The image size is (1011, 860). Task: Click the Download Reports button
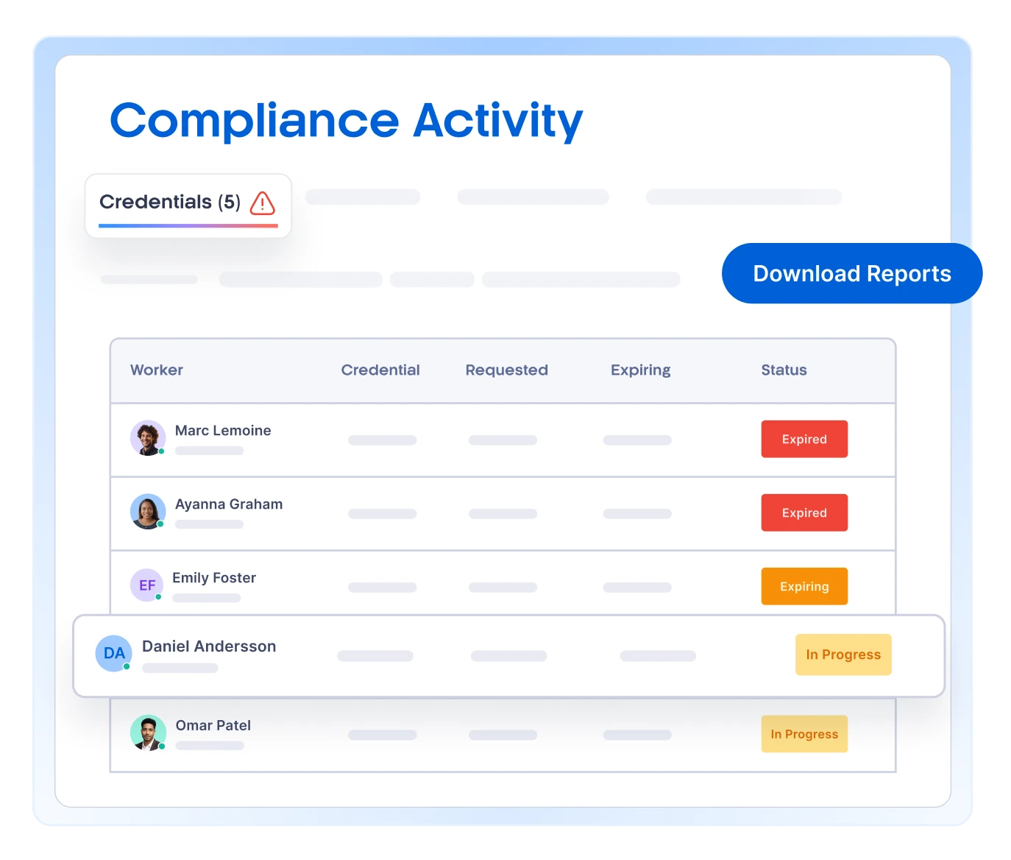(x=852, y=273)
